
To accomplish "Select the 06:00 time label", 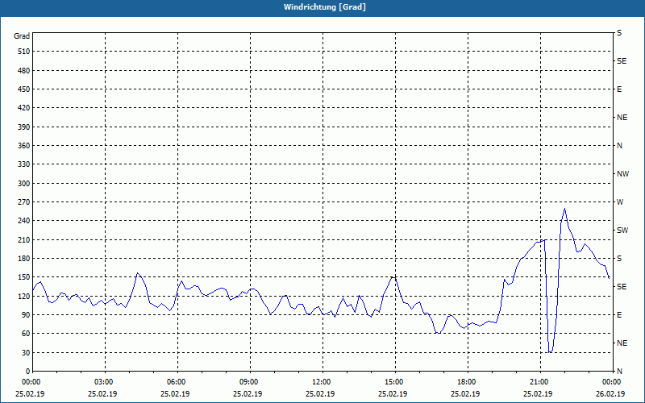I will coord(177,381).
